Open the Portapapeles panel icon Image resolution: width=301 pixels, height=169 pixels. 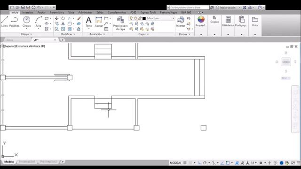click(x=241, y=22)
